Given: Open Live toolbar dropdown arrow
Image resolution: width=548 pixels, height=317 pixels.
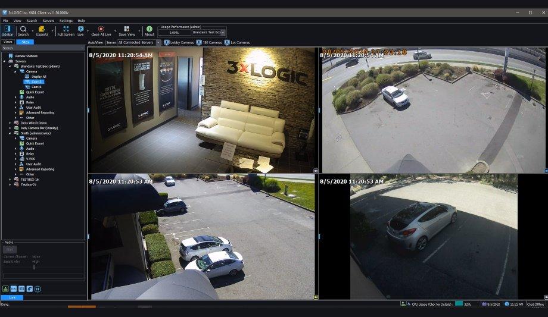Looking at the screenshot, I should 88,31.
